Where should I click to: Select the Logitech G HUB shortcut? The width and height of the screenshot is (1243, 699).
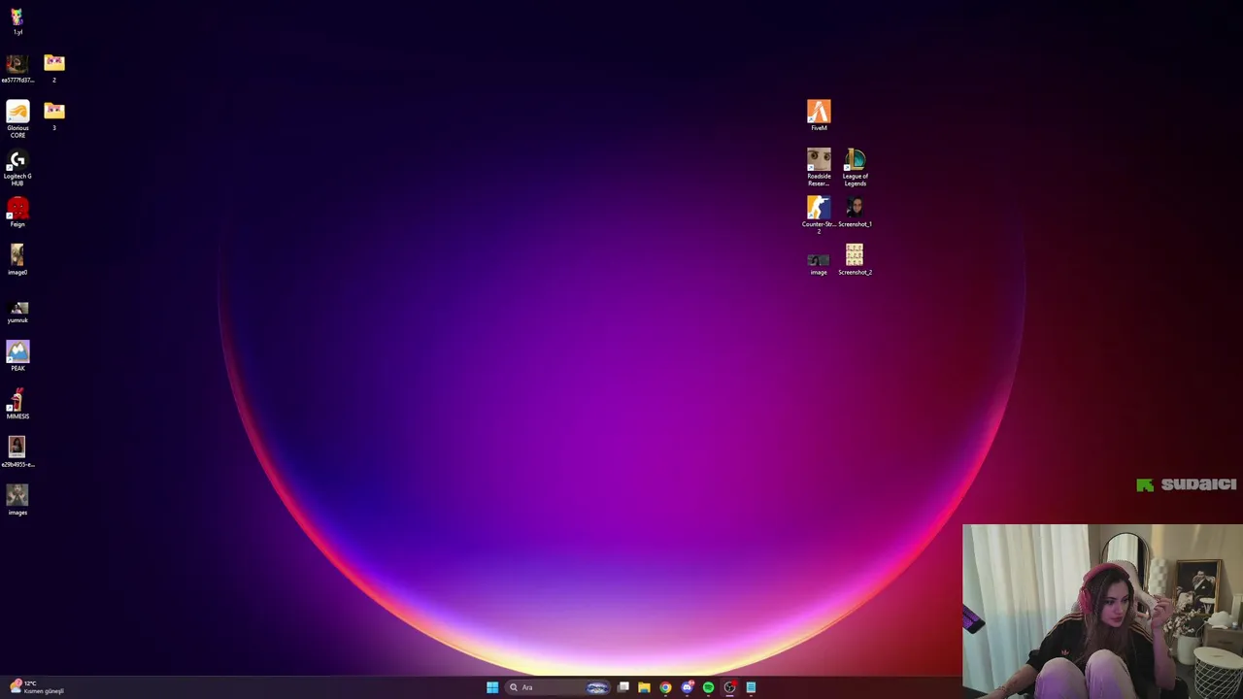17,168
